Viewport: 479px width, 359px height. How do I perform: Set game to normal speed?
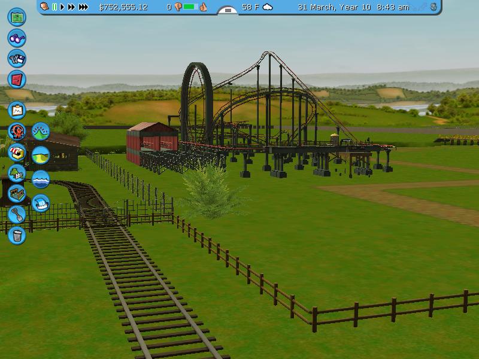(x=62, y=7)
